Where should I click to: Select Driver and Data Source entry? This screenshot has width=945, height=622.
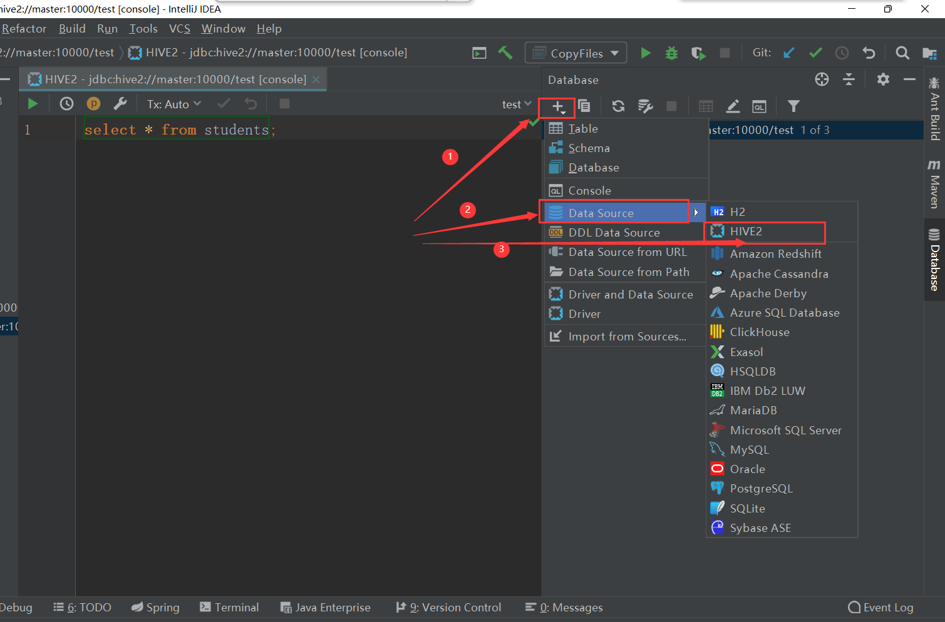(x=626, y=294)
